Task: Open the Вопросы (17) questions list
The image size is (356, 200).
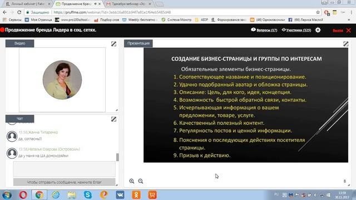Action: click(x=264, y=30)
